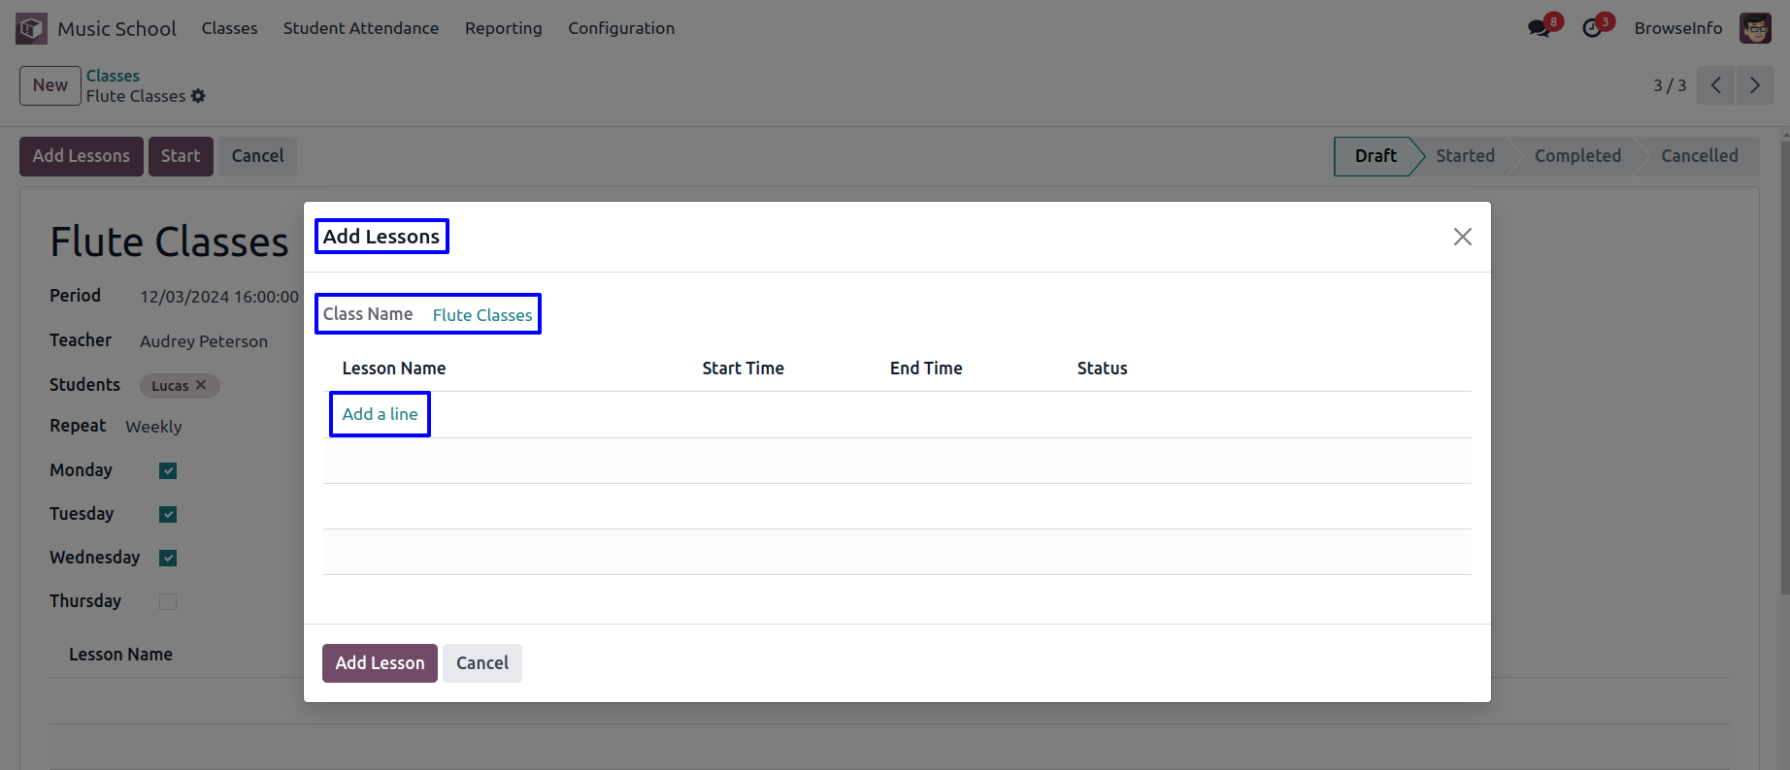
Task: Toggle the Monday checkbox
Action: (168, 470)
